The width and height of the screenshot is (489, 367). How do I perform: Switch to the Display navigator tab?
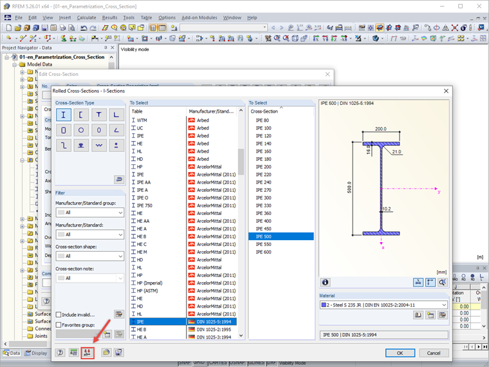click(x=36, y=353)
